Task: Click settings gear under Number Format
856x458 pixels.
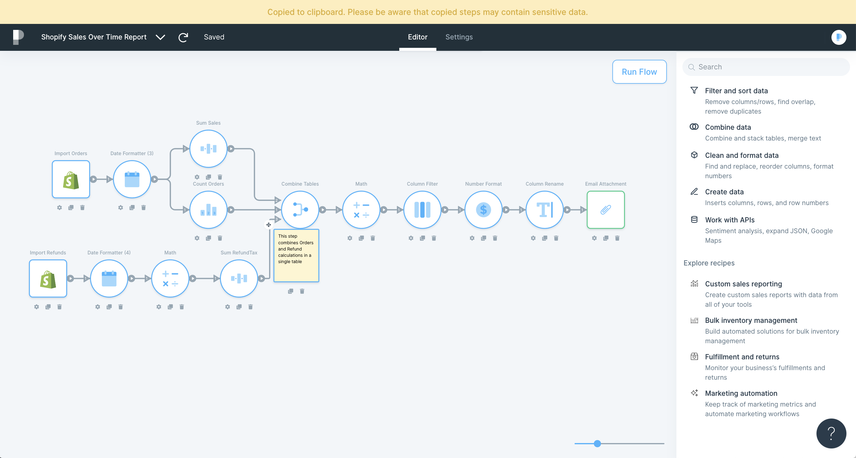Action: (x=472, y=238)
